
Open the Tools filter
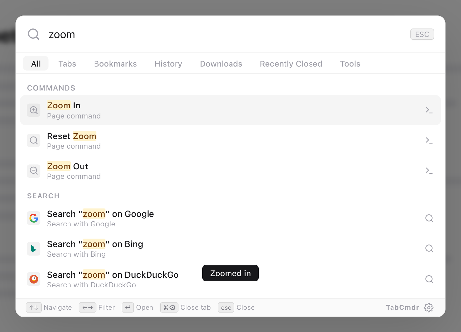coord(350,64)
